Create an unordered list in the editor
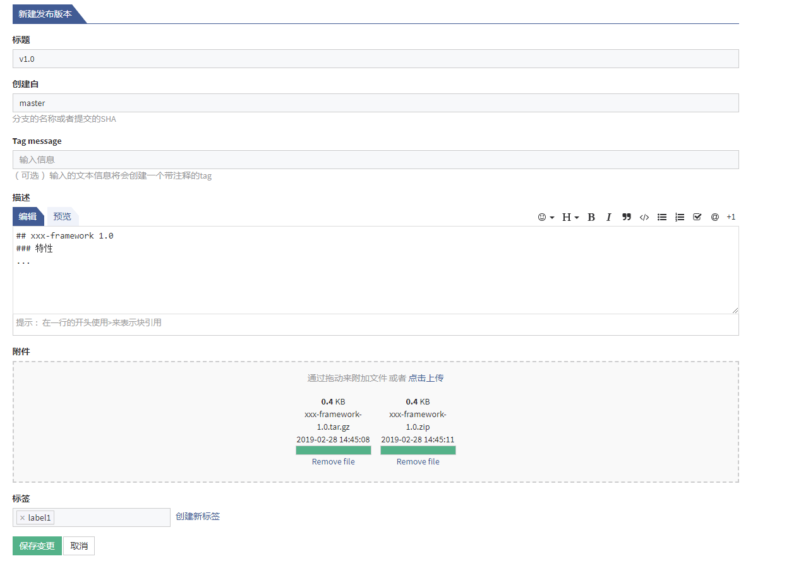Image resolution: width=789 pixels, height=561 pixels. (661, 217)
